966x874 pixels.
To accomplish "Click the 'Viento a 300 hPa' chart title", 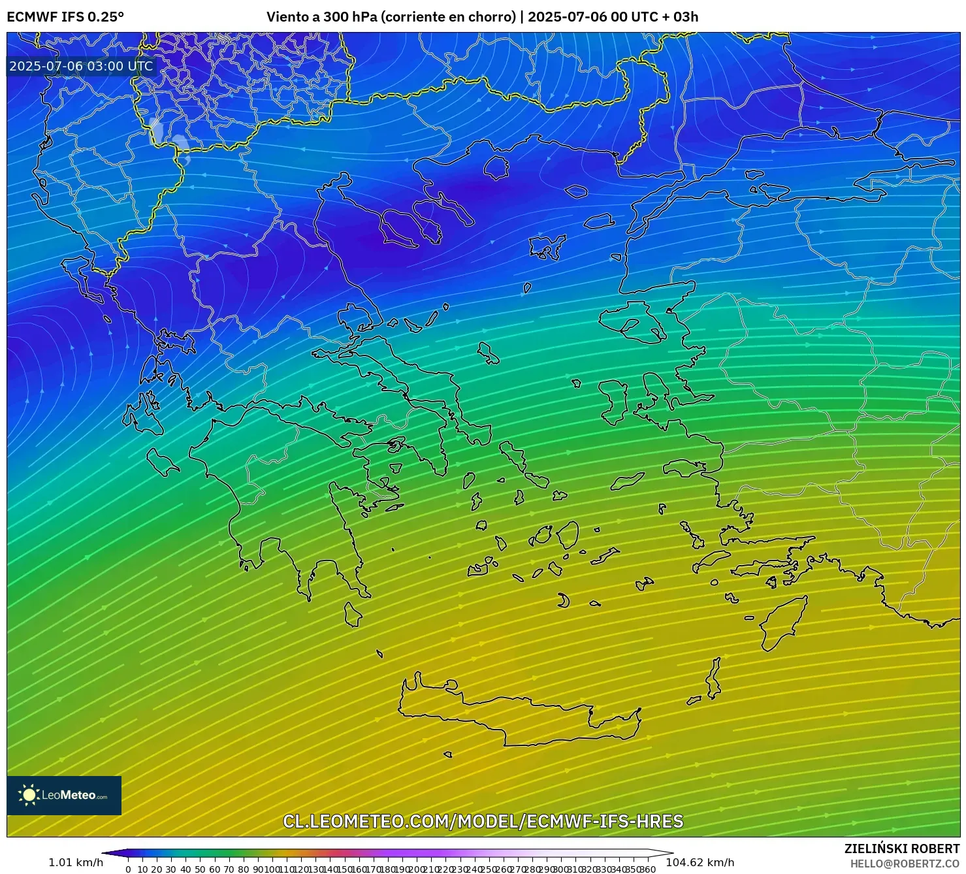I will click(482, 17).
